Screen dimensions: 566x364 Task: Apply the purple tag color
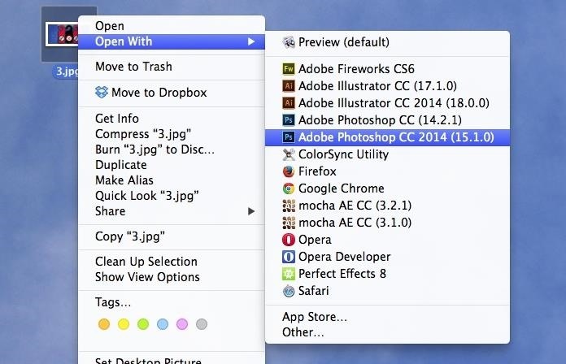[x=182, y=324]
